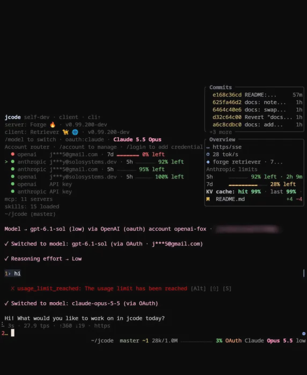Click the '~/jcode (master)' path line

(30, 214)
